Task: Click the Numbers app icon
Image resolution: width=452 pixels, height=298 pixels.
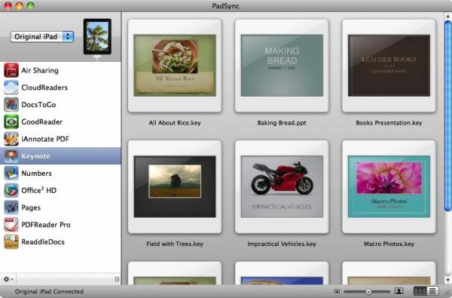Action: click(x=11, y=174)
